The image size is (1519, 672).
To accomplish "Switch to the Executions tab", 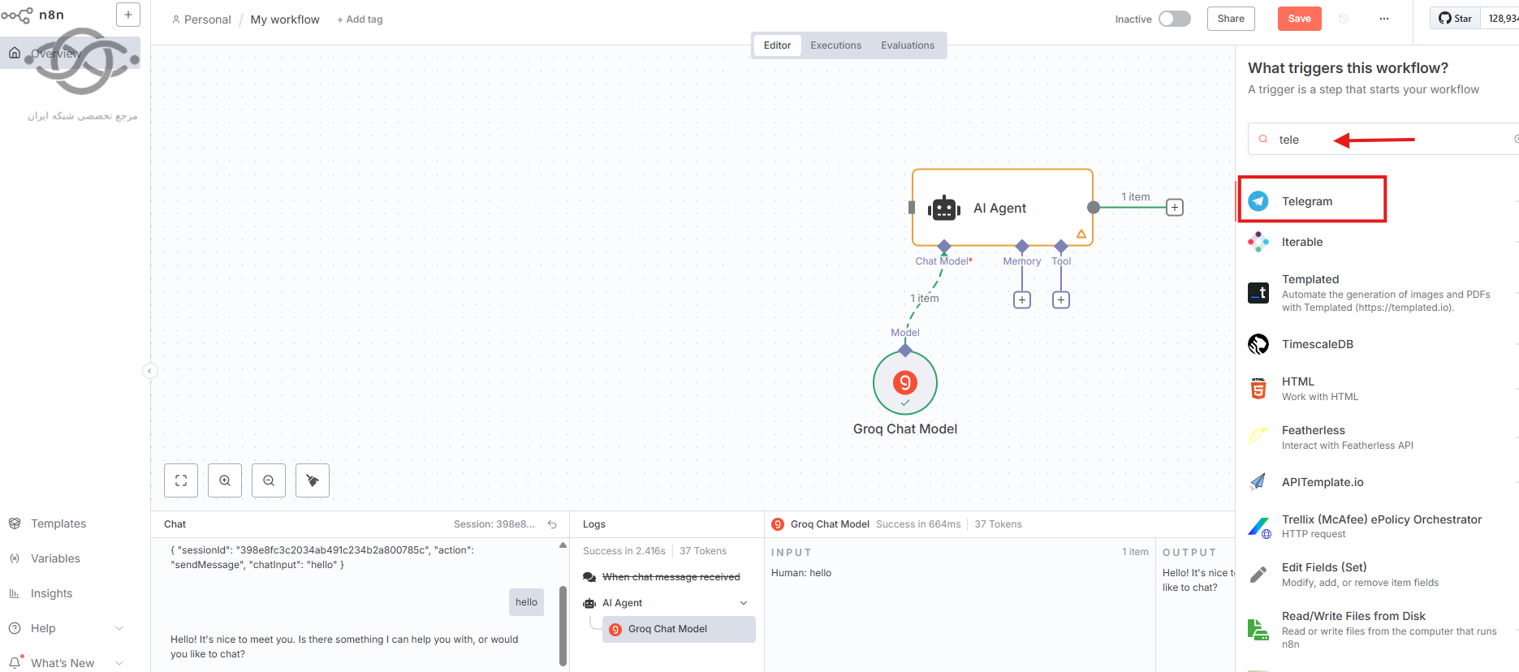I will click(835, 45).
